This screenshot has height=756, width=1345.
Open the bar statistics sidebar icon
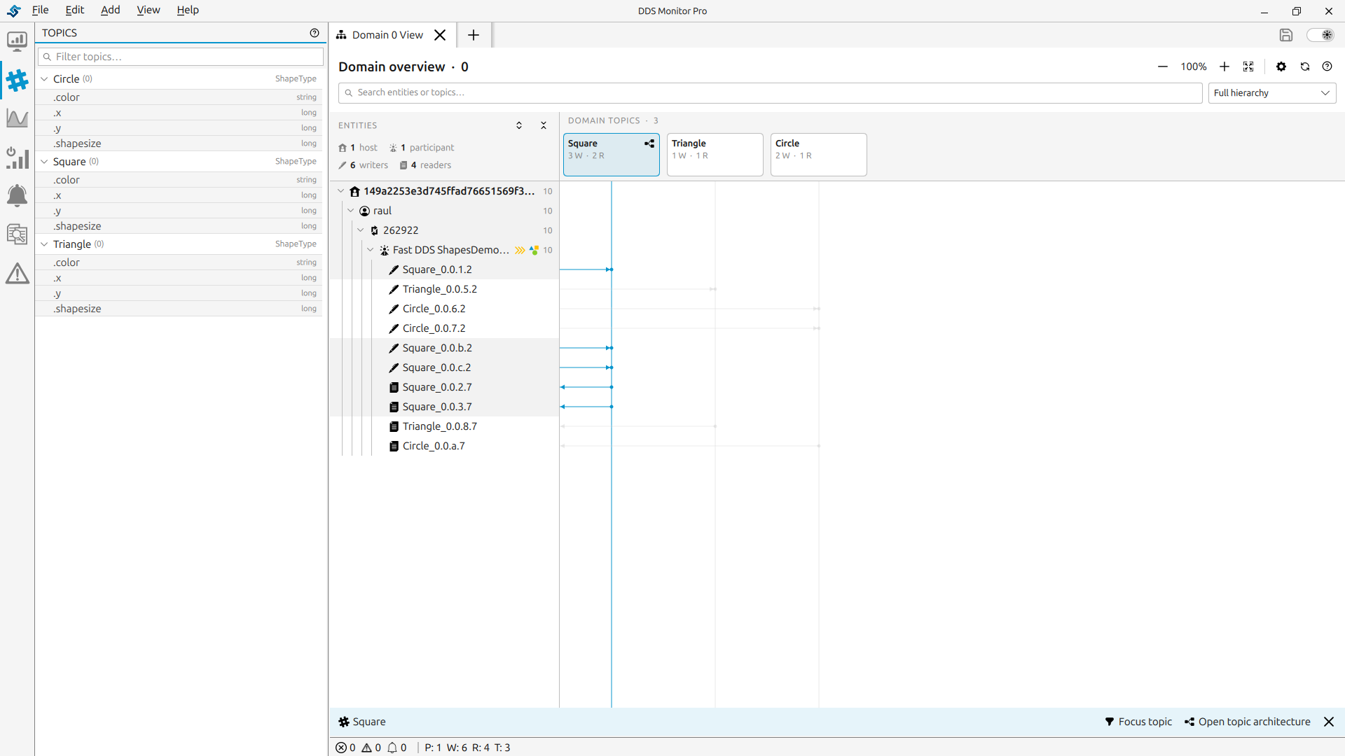(17, 157)
